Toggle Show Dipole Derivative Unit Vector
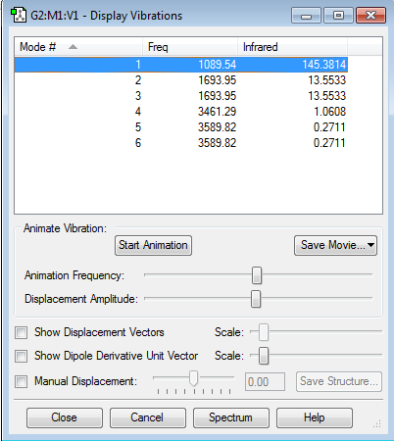This screenshot has height=441, width=394. (x=22, y=356)
